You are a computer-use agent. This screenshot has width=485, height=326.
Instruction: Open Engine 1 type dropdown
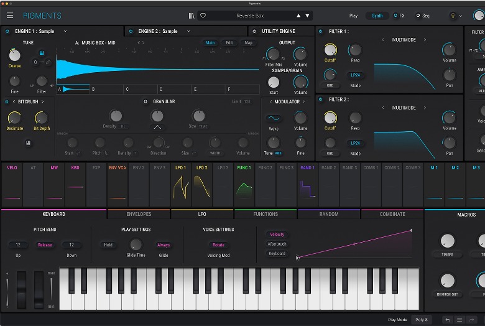65,31
